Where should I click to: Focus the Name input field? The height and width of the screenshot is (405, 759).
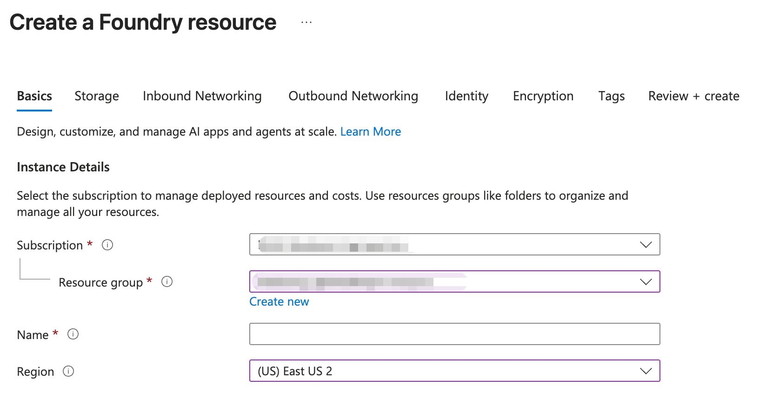click(x=454, y=334)
